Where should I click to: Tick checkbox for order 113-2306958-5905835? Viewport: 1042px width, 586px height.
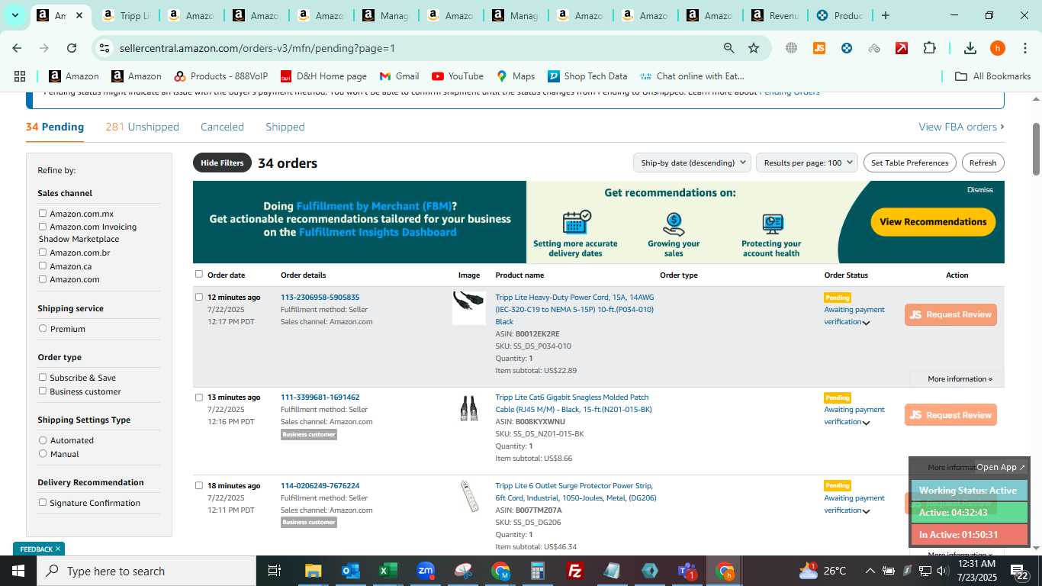tap(199, 297)
